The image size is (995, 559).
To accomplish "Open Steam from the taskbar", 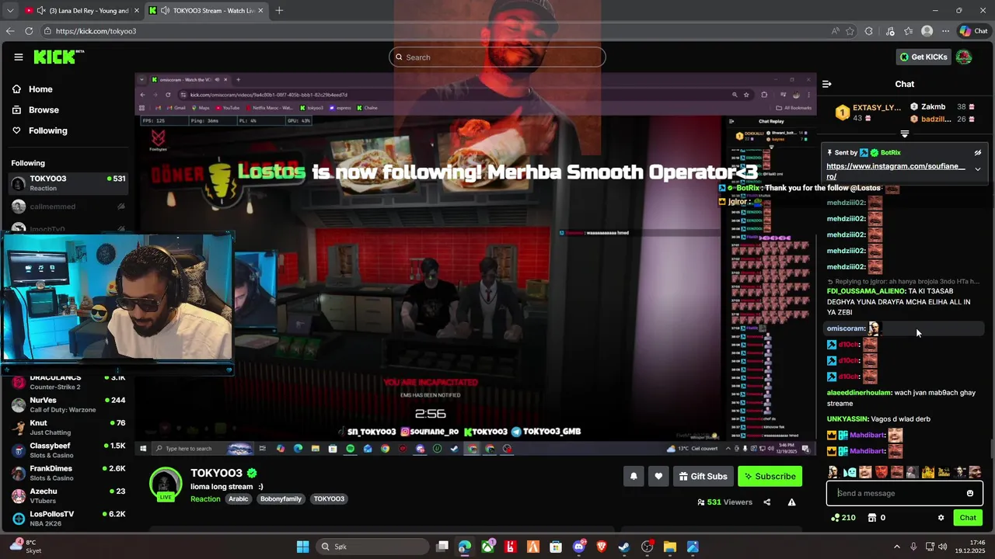I will coord(623,547).
